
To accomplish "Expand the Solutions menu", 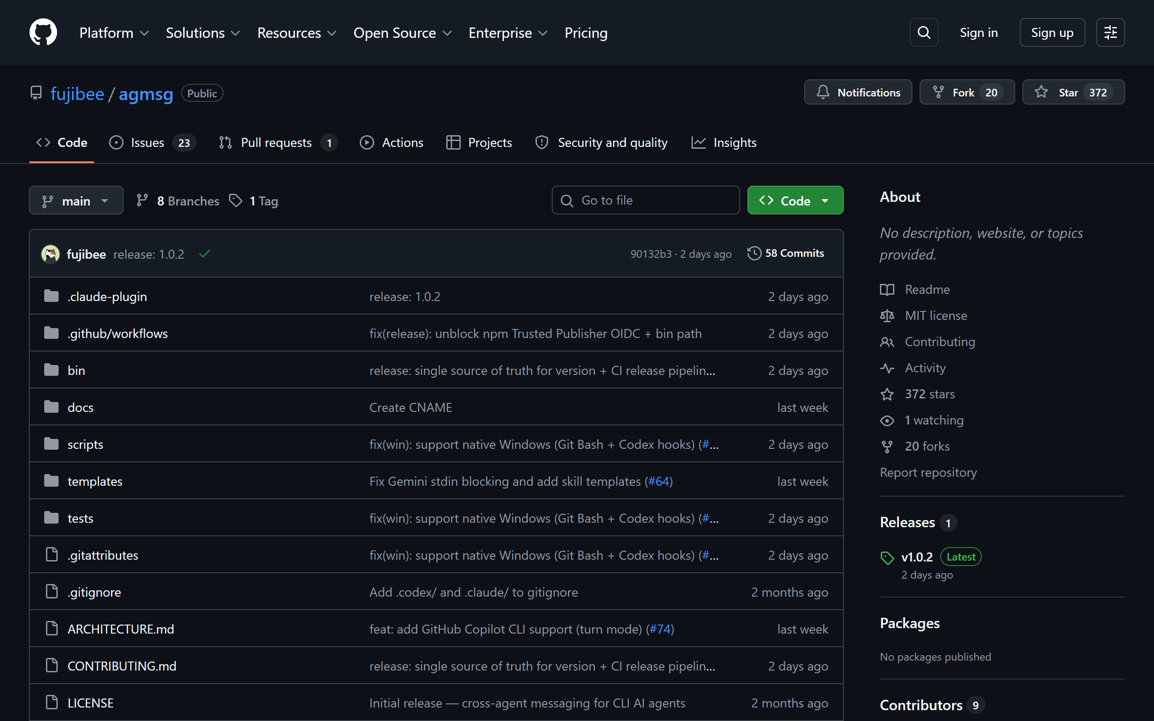I will [x=203, y=33].
